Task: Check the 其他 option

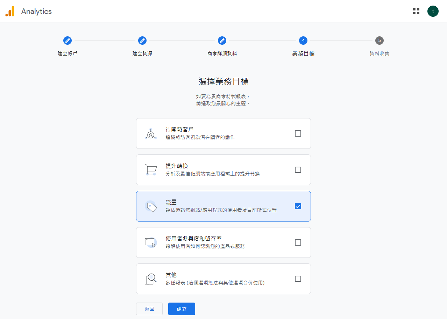Action: [298, 279]
